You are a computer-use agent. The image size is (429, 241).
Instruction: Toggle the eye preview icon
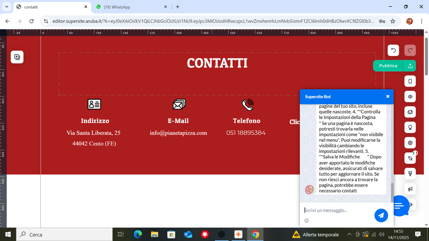point(410,97)
